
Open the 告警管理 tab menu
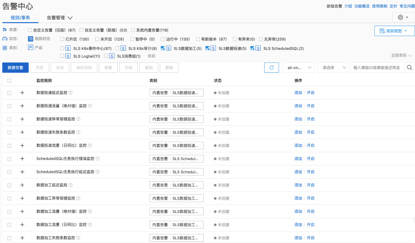(60, 18)
